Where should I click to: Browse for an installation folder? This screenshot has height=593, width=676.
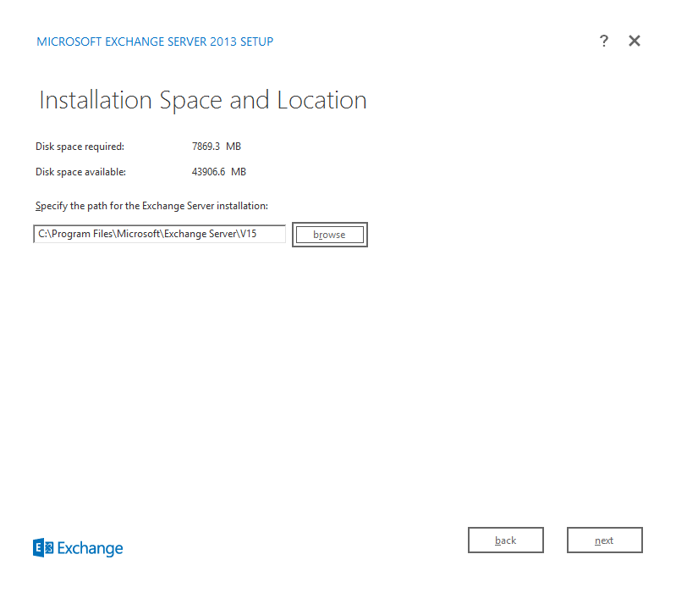coord(330,235)
